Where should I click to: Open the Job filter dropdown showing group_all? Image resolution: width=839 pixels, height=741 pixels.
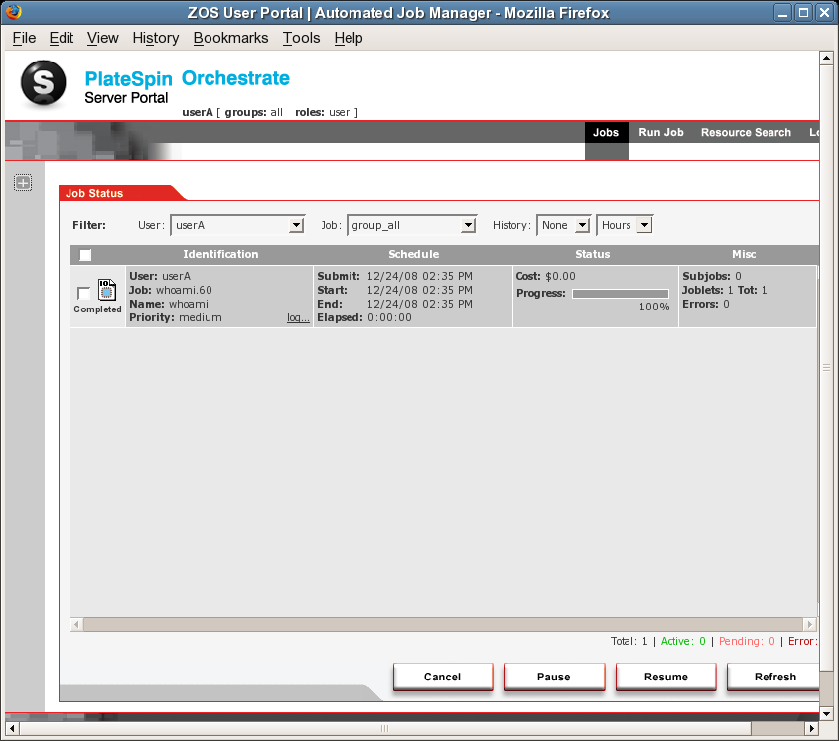411,225
